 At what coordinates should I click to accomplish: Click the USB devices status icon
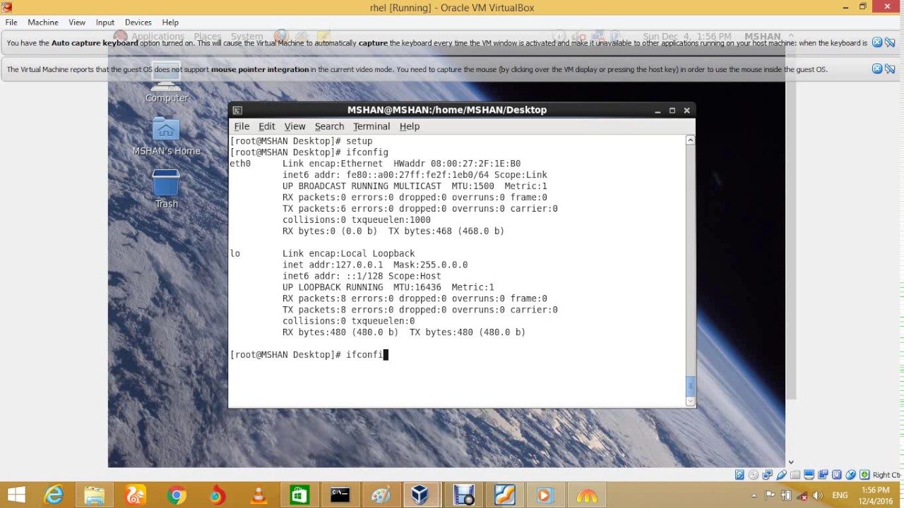click(782, 475)
